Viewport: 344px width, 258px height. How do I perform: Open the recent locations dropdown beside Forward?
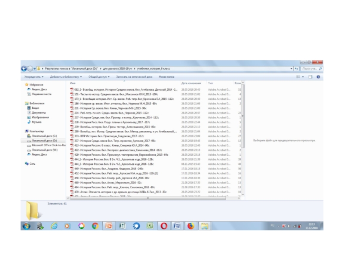pos(34,69)
